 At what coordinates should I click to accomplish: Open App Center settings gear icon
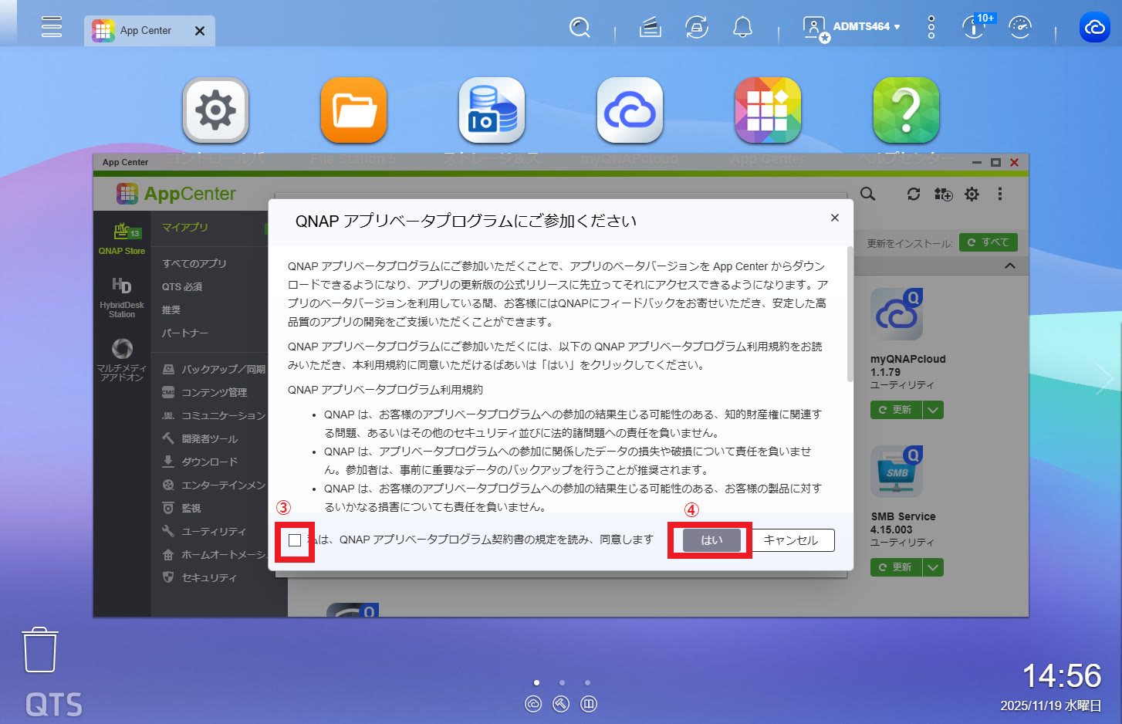[x=972, y=195]
